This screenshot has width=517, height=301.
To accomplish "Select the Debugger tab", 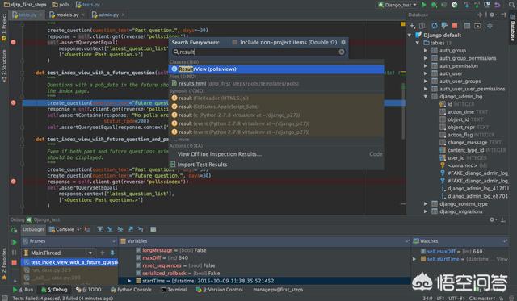I will pos(33,229).
